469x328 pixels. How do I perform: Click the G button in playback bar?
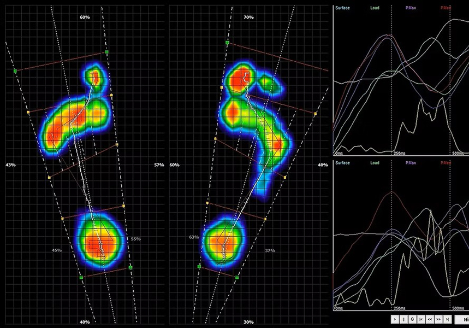(412, 319)
